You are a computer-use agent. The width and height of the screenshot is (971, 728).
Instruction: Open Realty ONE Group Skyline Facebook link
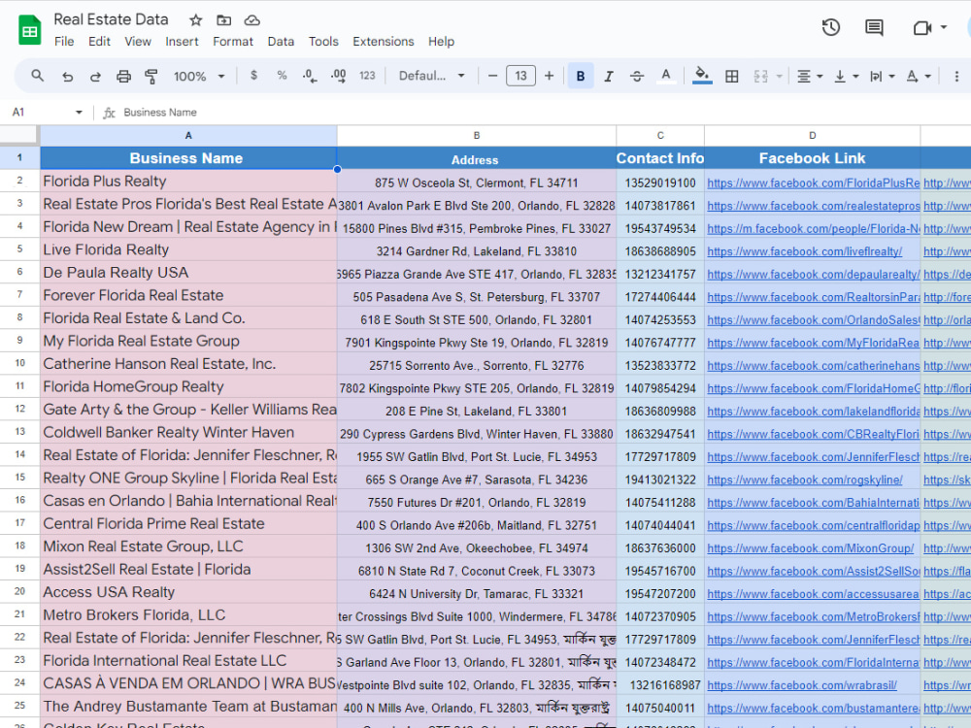tap(804, 480)
